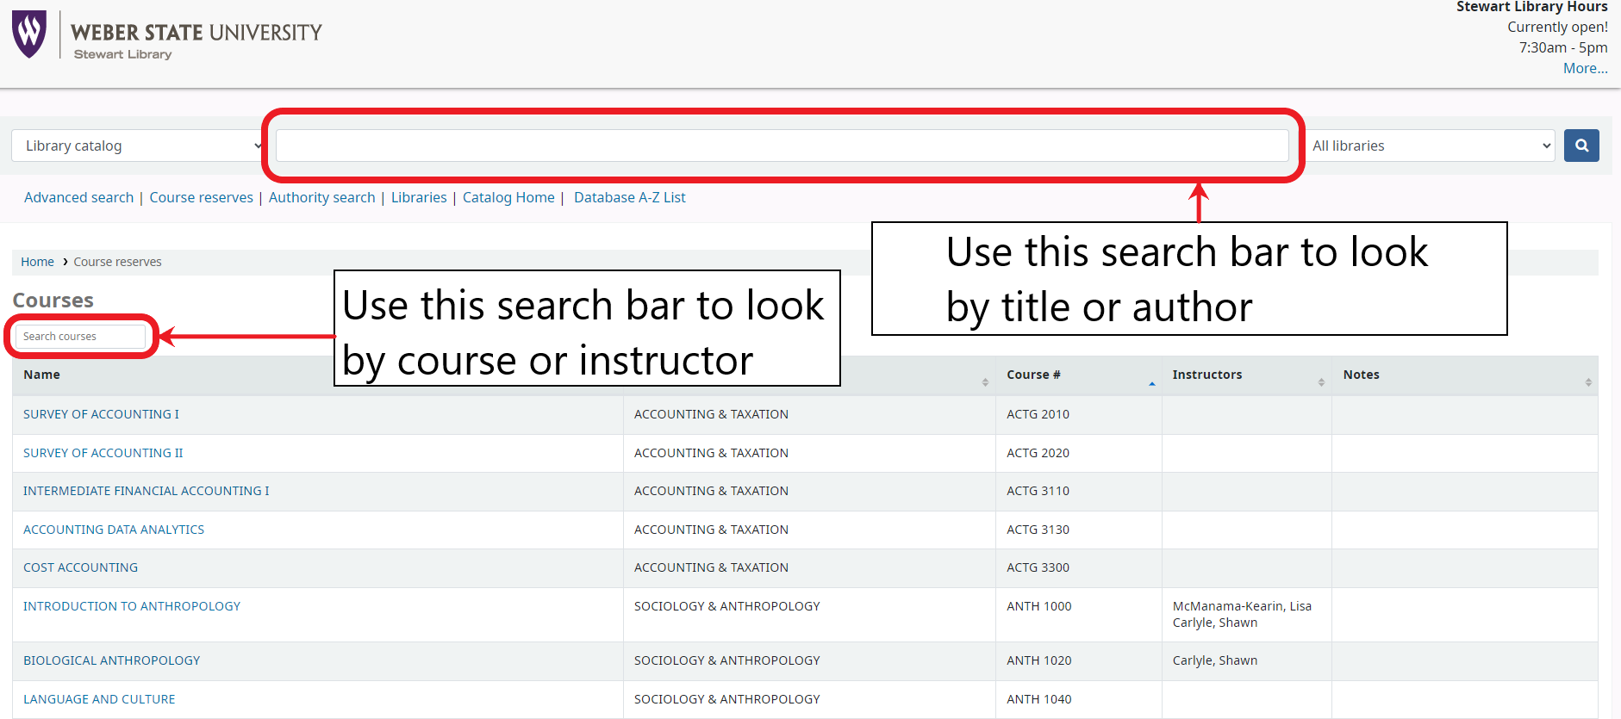This screenshot has width=1621, height=719.
Task: Click Home in the breadcrumb
Action: pos(37,262)
